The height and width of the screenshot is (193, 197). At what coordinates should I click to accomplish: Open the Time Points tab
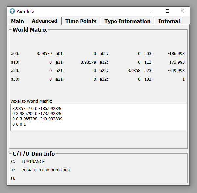(x=81, y=21)
